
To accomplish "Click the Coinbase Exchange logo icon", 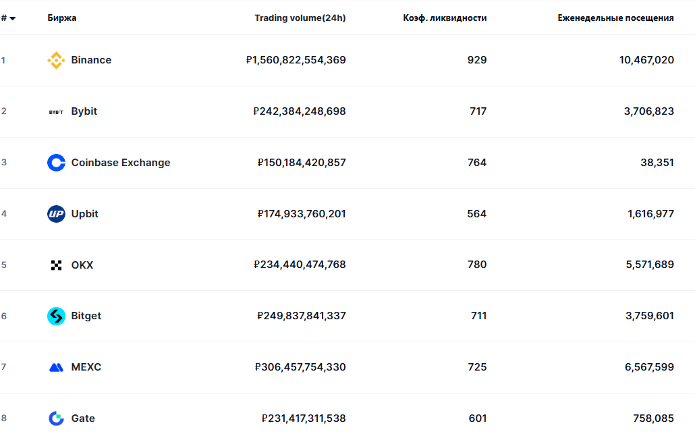I will click(x=56, y=163).
